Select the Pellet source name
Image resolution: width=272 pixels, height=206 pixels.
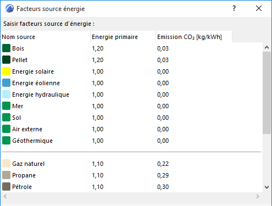[20, 60]
